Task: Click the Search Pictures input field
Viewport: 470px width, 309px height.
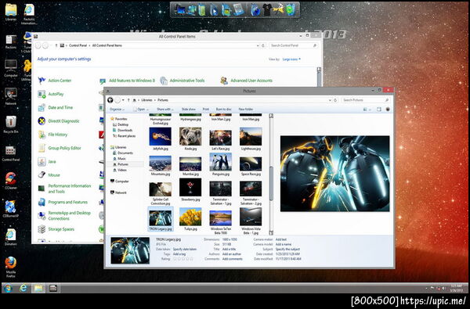Action: 366,100
